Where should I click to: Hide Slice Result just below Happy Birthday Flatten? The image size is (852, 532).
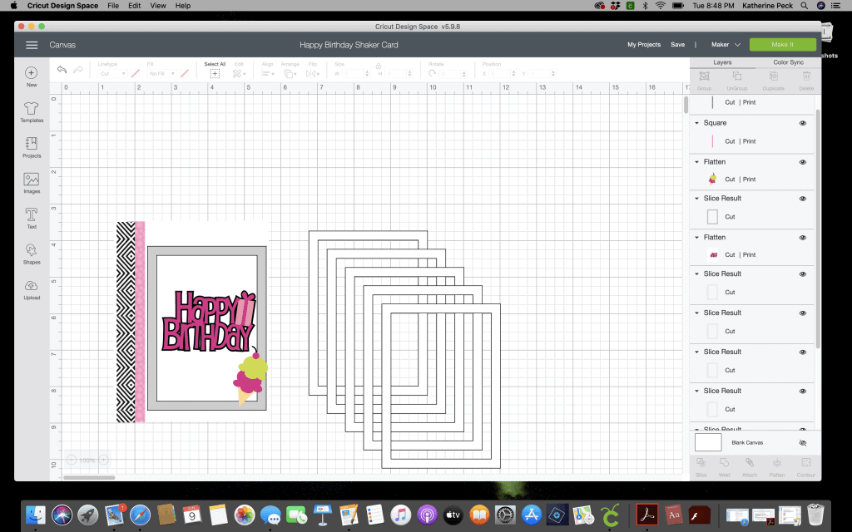click(x=803, y=274)
